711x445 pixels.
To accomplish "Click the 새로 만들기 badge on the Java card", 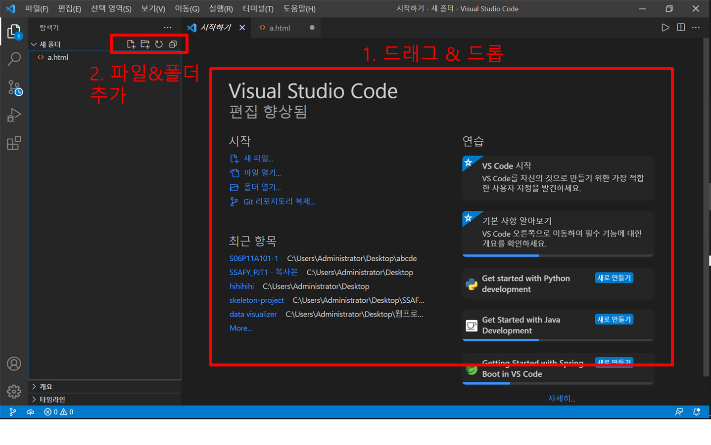I will coord(614,320).
